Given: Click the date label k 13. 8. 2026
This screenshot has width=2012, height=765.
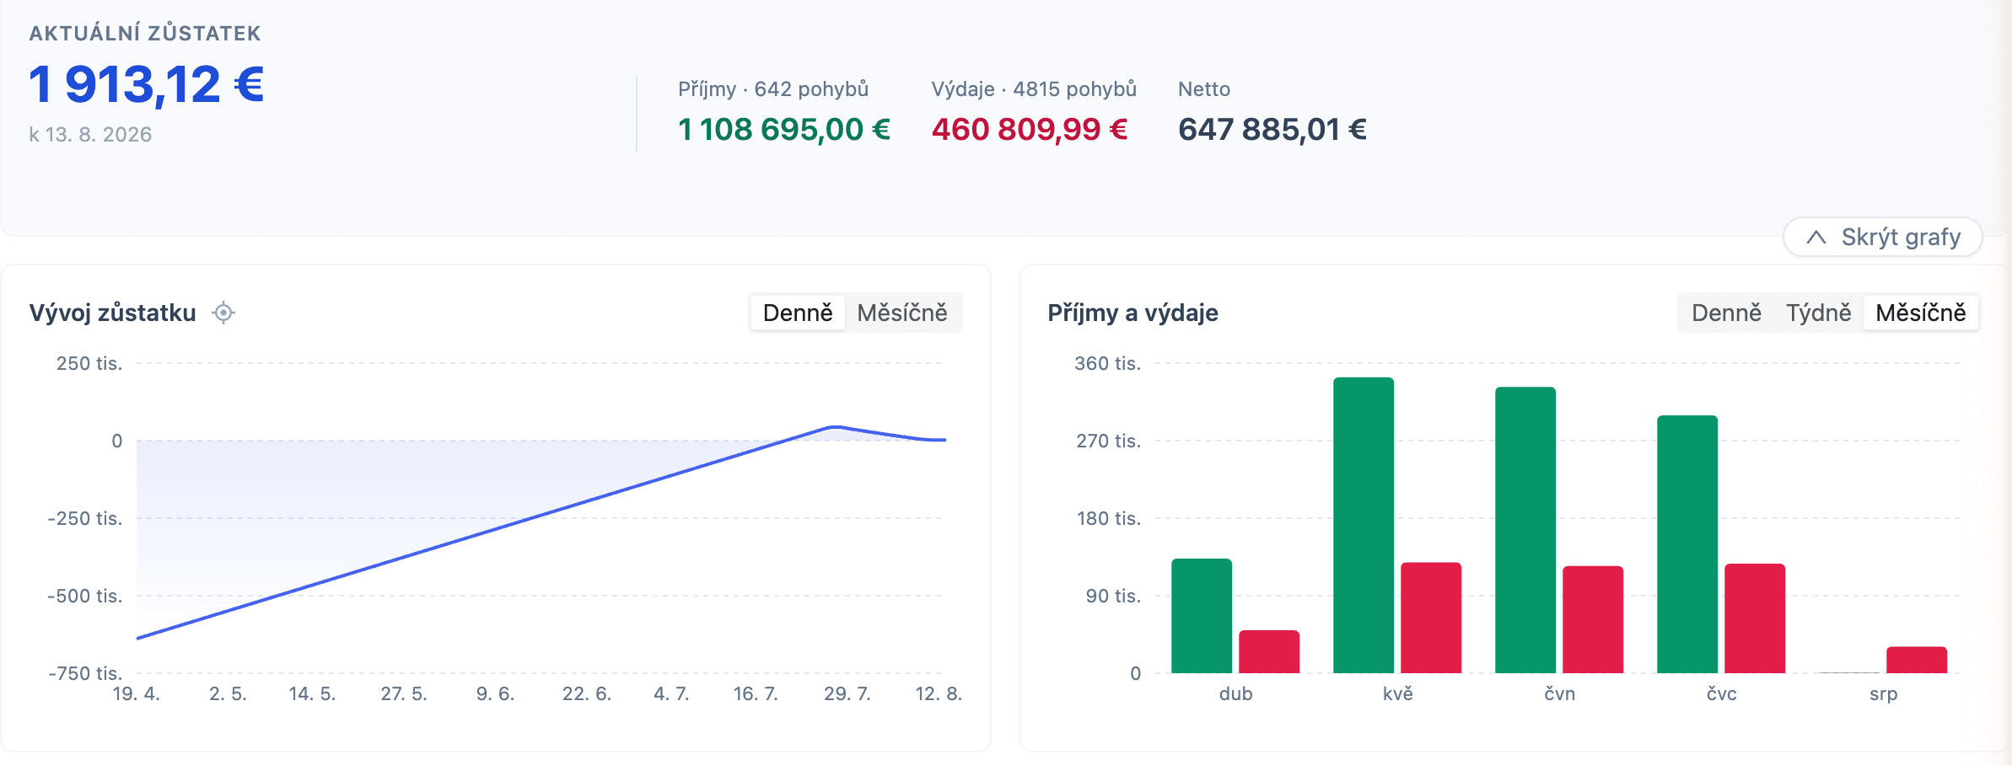Looking at the screenshot, I should click(x=90, y=135).
